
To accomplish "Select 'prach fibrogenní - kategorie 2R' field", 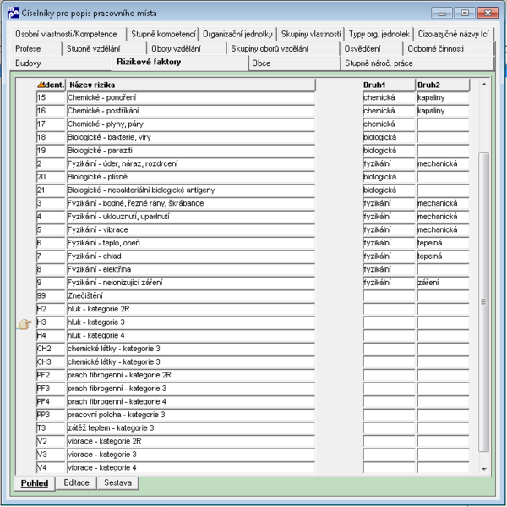I will click(191, 375).
